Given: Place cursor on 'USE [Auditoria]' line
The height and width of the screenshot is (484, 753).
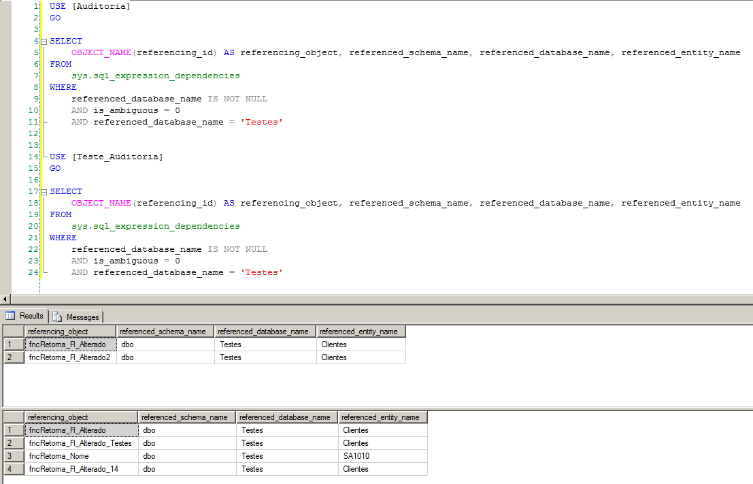Looking at the screenshot, I should click(x=90, y=6).
